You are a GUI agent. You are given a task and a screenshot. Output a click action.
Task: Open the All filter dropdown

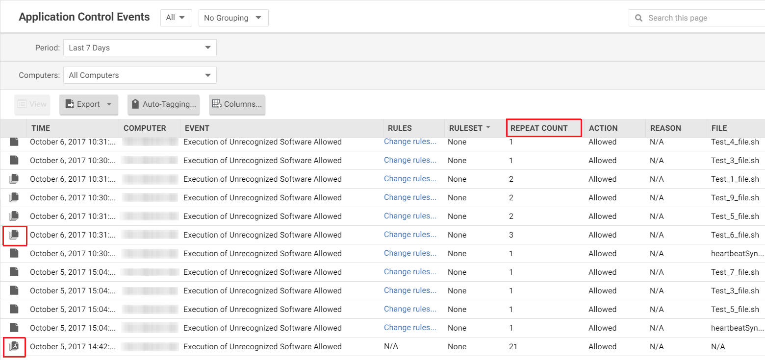176,18
